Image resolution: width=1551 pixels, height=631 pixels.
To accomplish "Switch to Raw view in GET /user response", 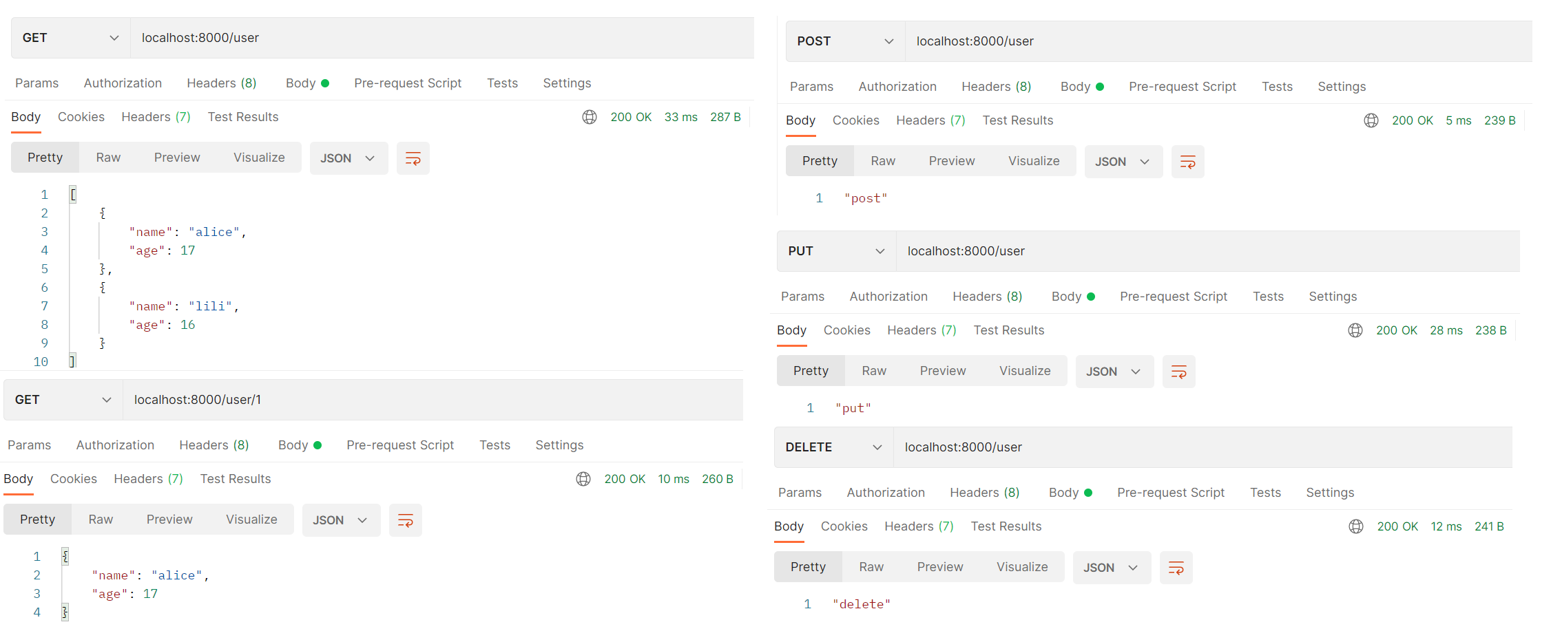I will (x=108, y=158).
